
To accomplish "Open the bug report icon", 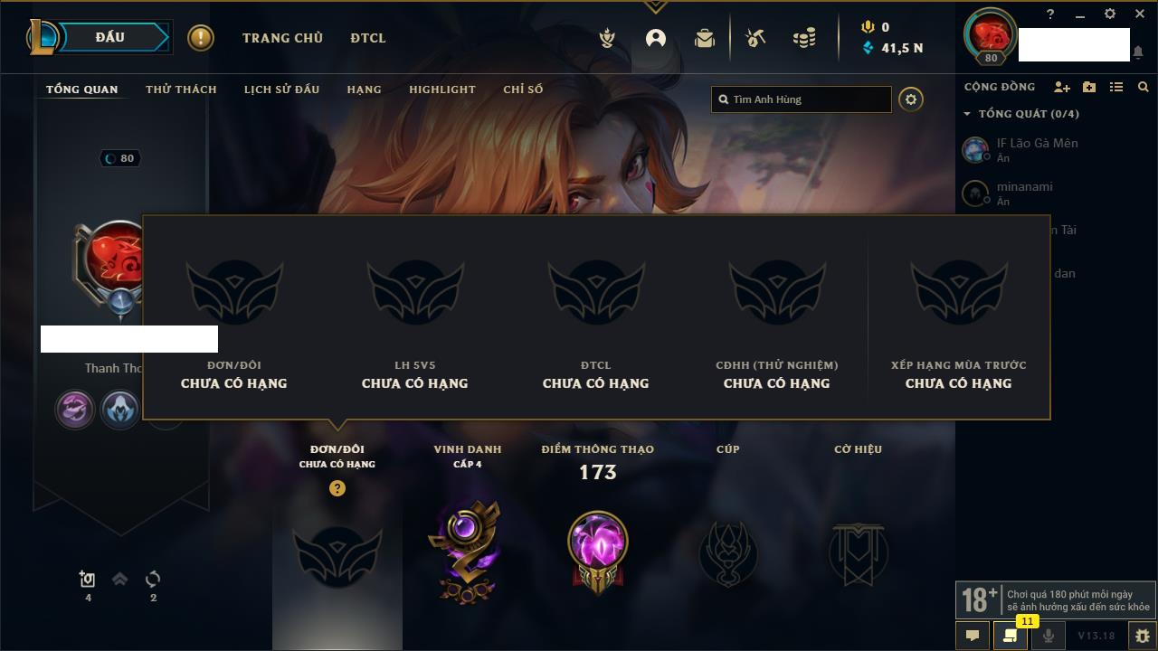I will tap(1143, 636).
